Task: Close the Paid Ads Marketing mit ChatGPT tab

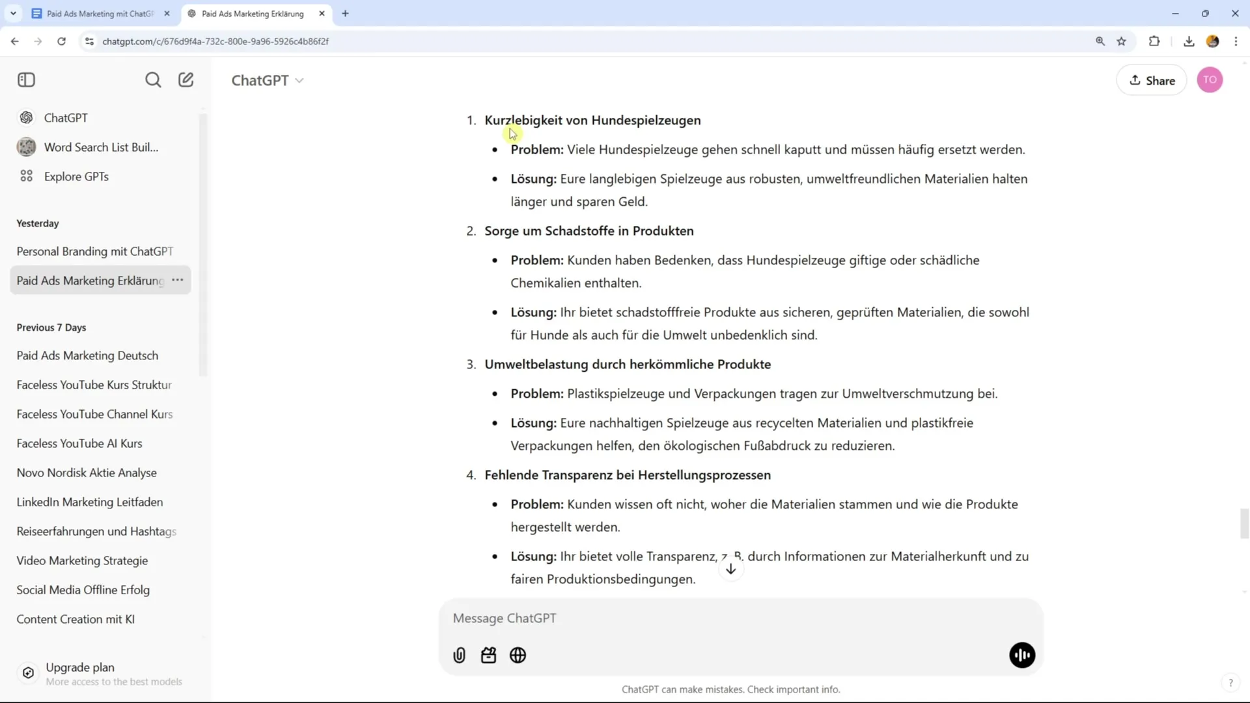Action: tap(167, 13)
